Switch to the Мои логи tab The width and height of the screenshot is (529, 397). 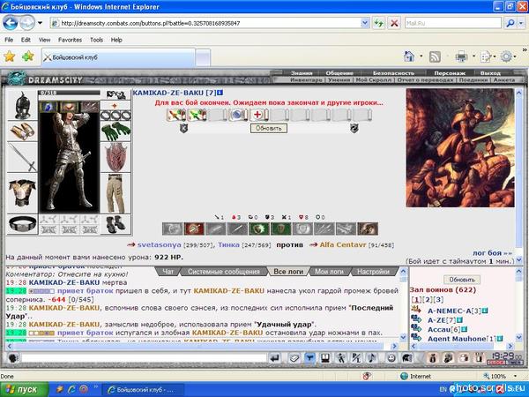329,272
